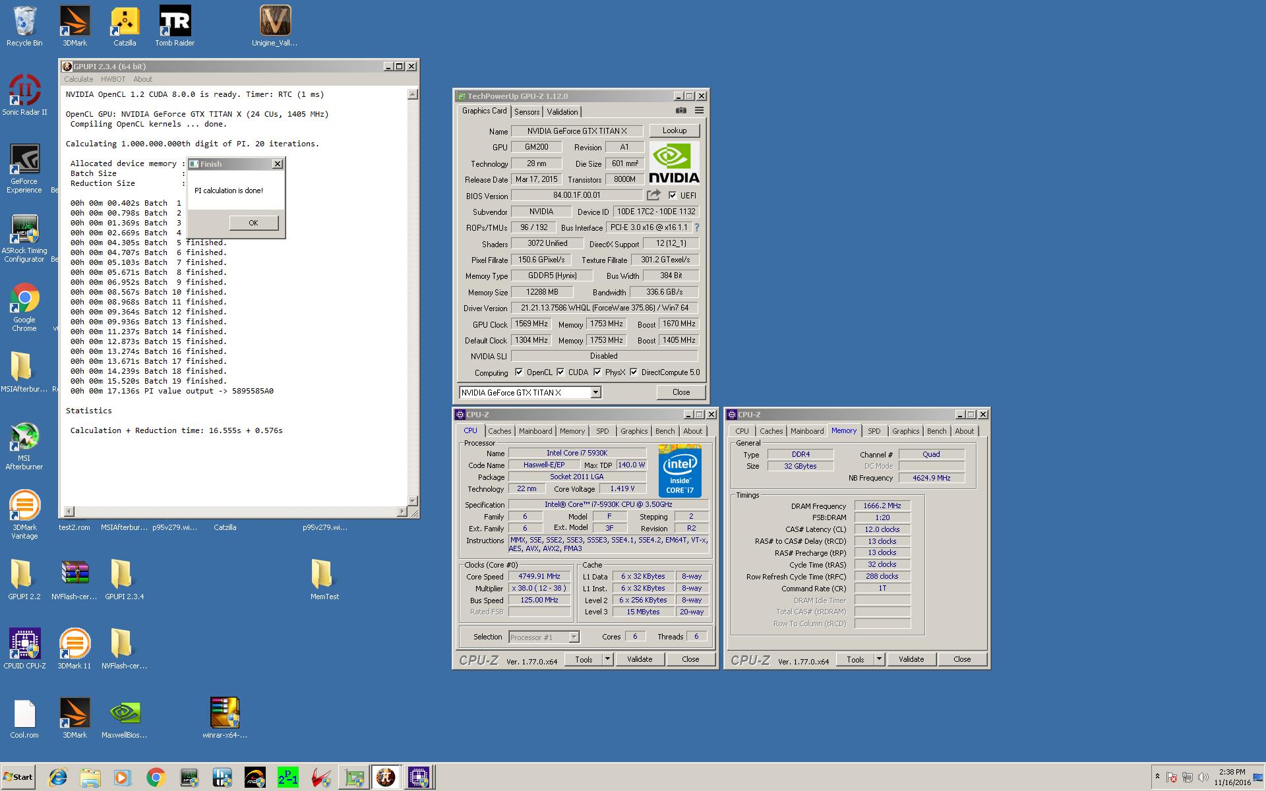Screen dimensions: 1266x791
Task: Select the 3DMark 11 desktop icon
Action: pyautogui.click(x=75, y=649)
